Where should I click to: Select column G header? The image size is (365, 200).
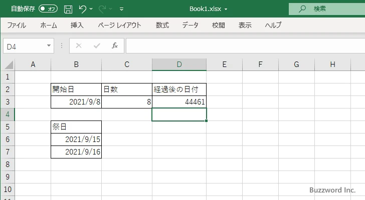coord(297,64)
